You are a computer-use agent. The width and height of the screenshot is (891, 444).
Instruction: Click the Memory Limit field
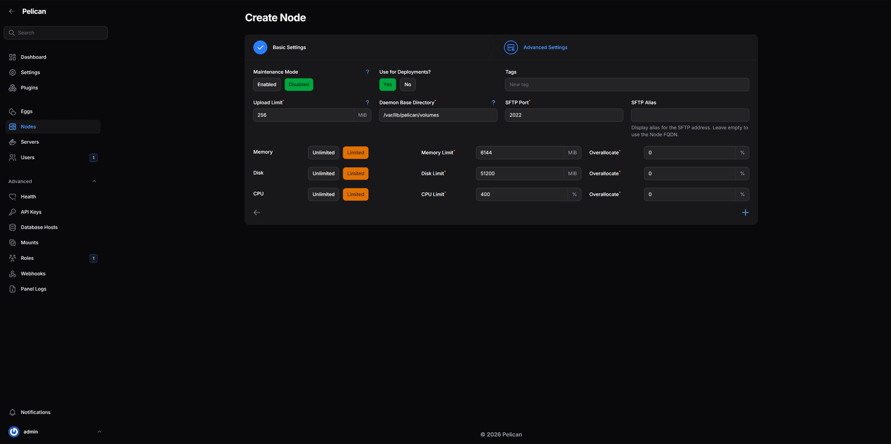520,152
